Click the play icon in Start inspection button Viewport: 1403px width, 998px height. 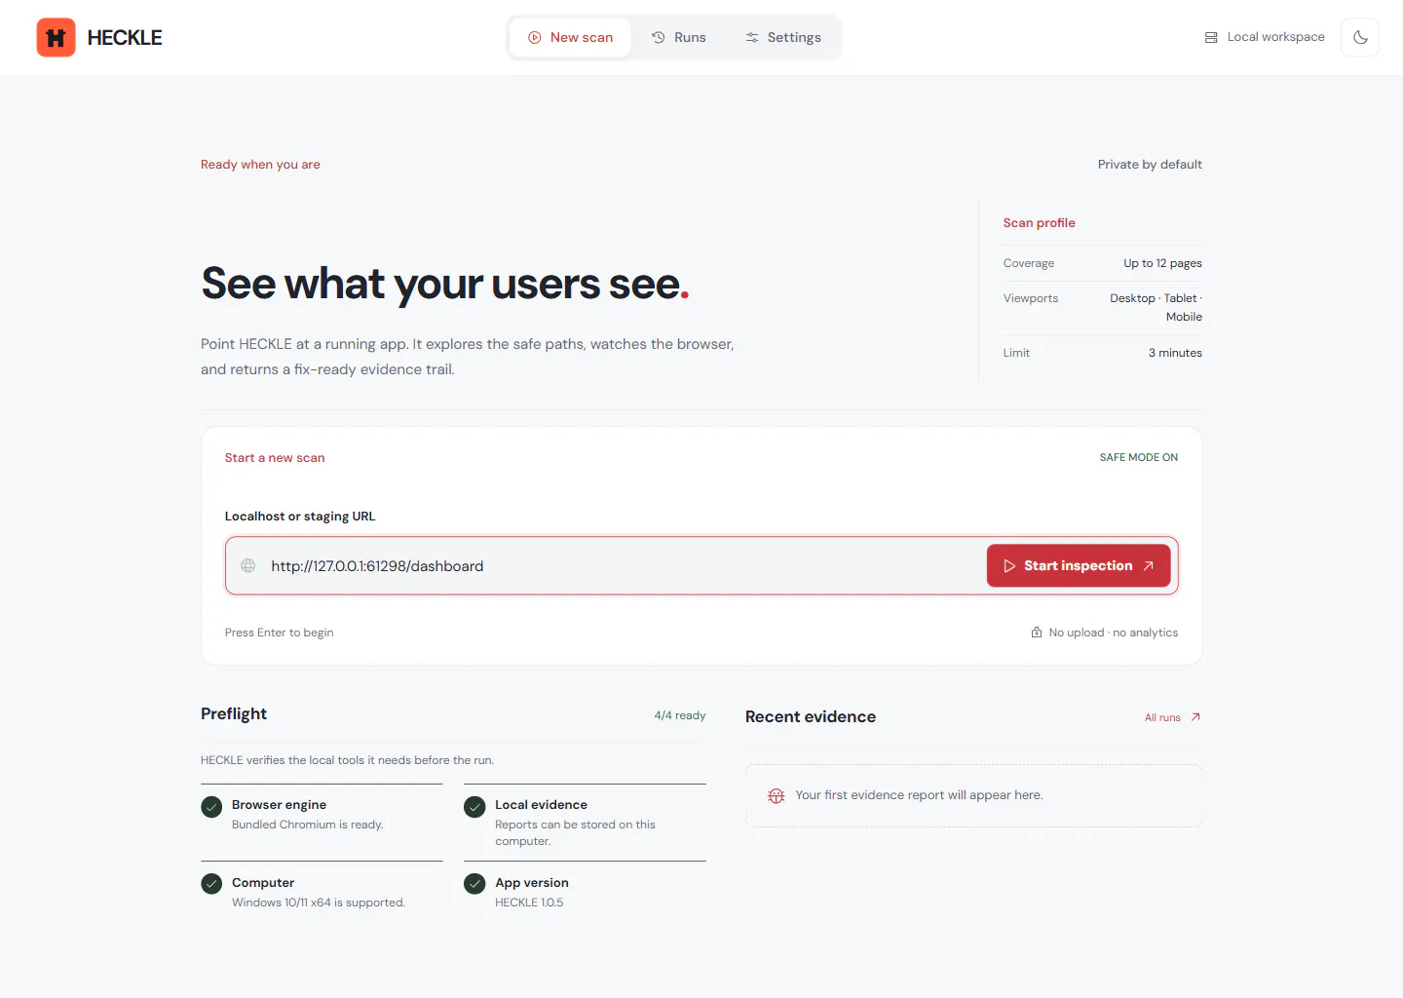pos(1009,565)
